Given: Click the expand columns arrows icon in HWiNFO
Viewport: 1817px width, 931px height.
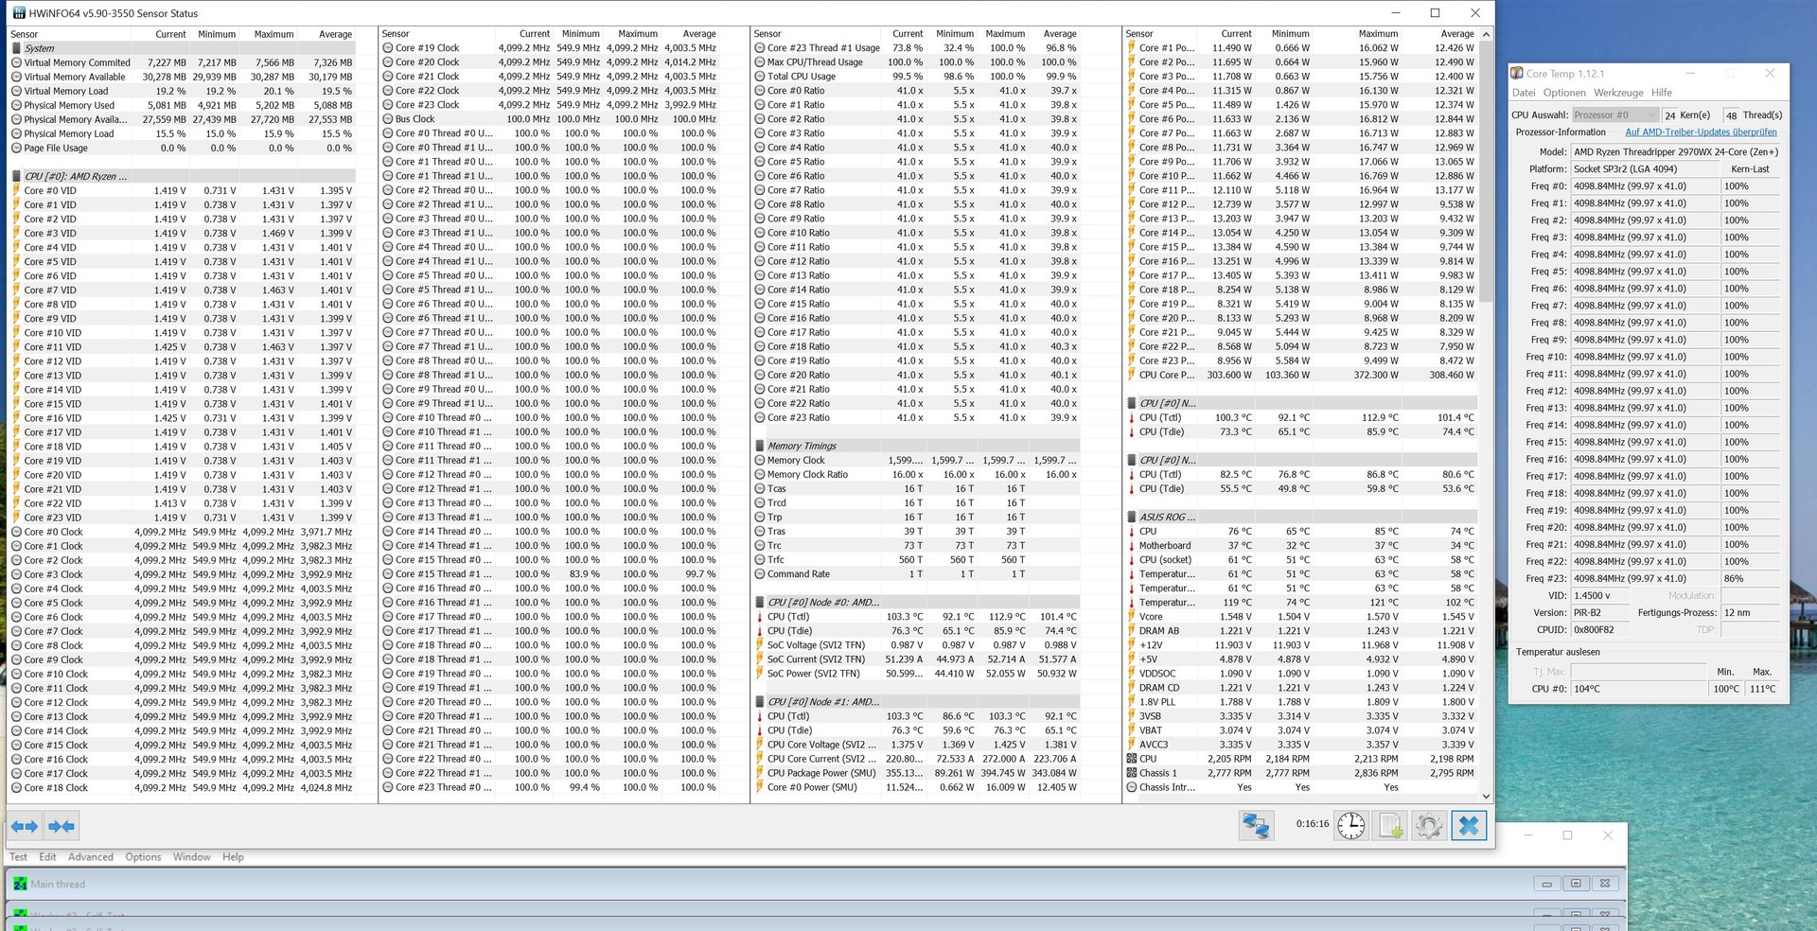Looking at the screenshot, I should 26,826.
